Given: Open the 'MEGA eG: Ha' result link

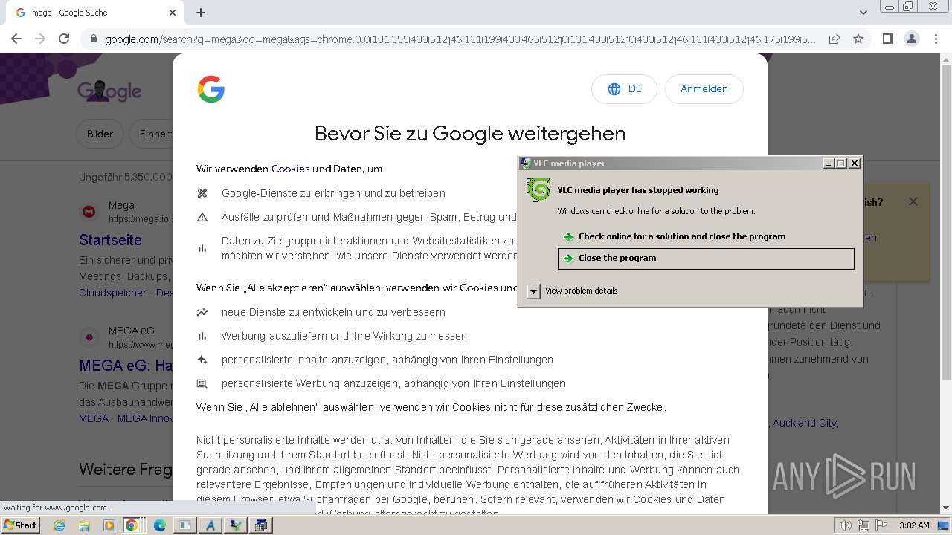Looking at the screenshot, I should pyautogui.click(x=126, y=366).
